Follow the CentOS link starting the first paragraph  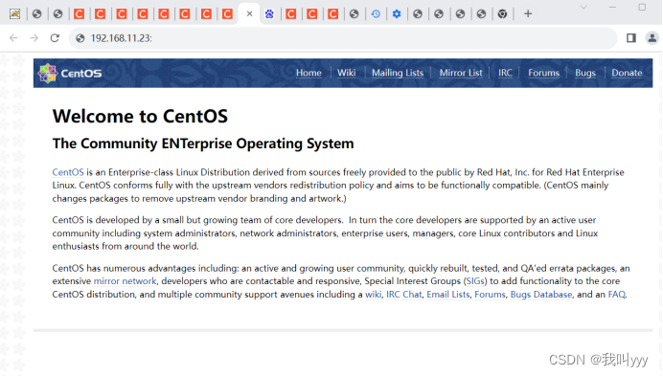point(68,172)
